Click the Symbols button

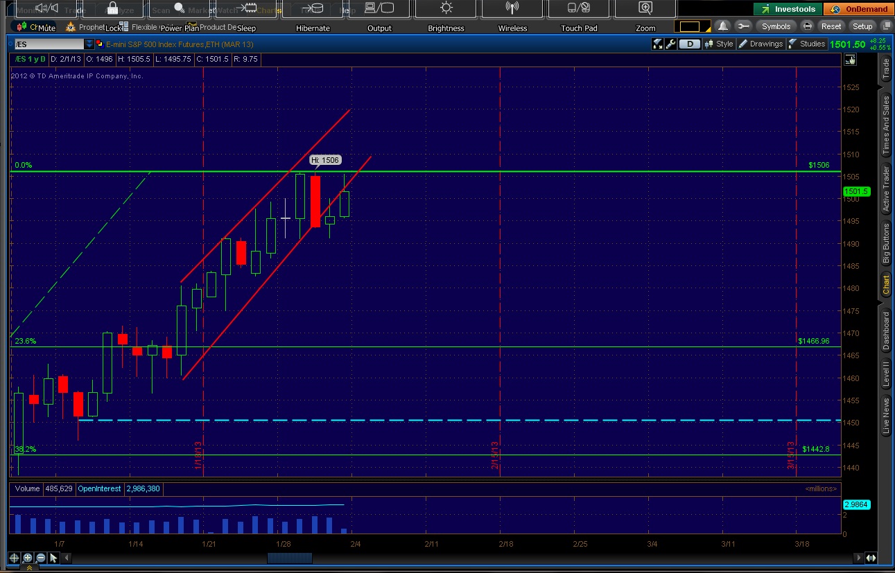[x=776, y=26]
